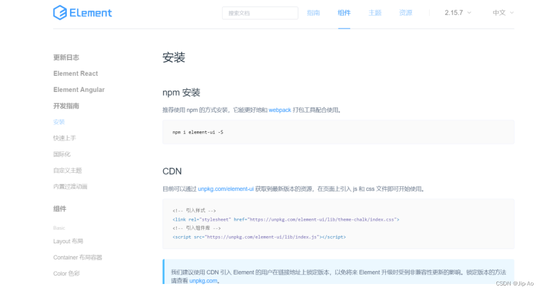Image resolution: width=541 pixels, height=291 pixels.
Task: Click the npm 安装 section heading
Action: [181, 92]
